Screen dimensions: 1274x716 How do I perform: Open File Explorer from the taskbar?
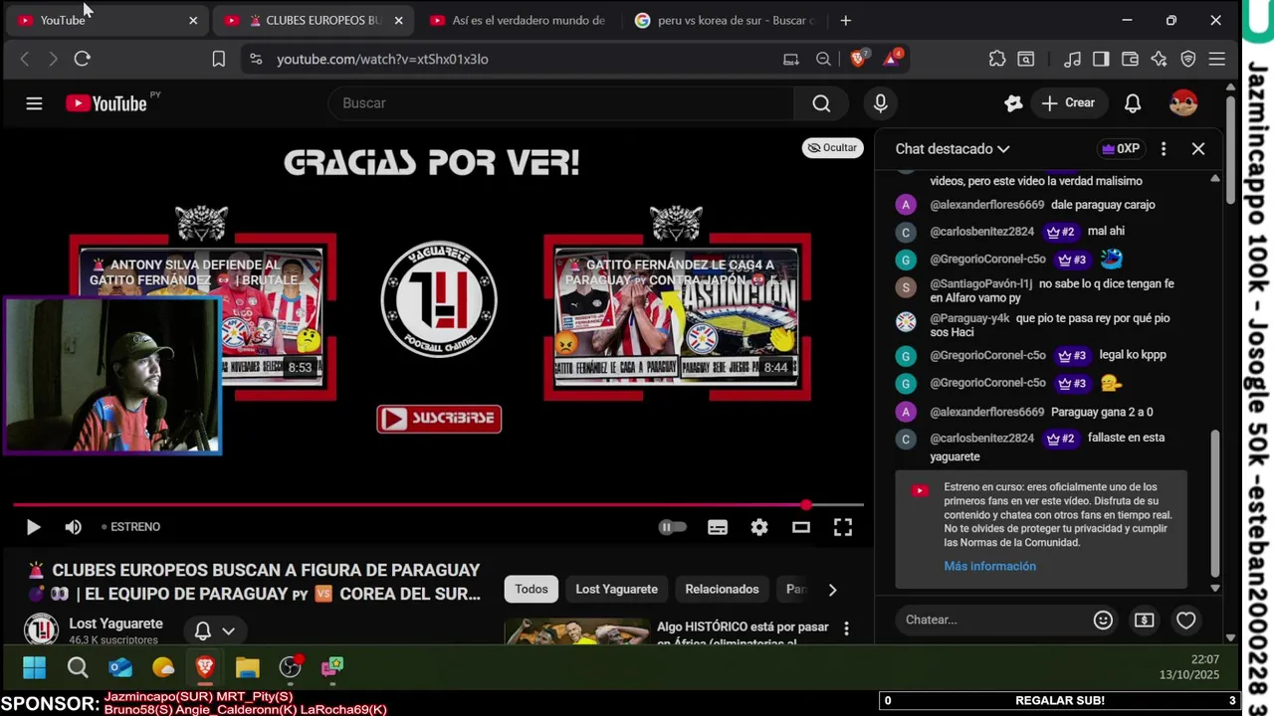coord(247,667)
